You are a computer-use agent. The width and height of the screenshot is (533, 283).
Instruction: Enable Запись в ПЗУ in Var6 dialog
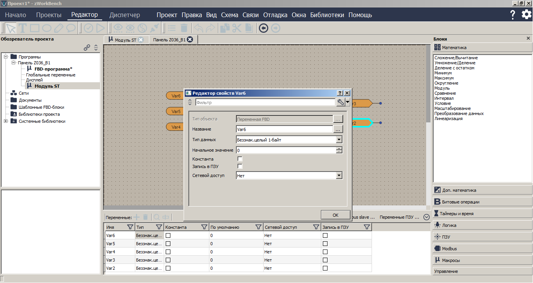click(240, 166)
